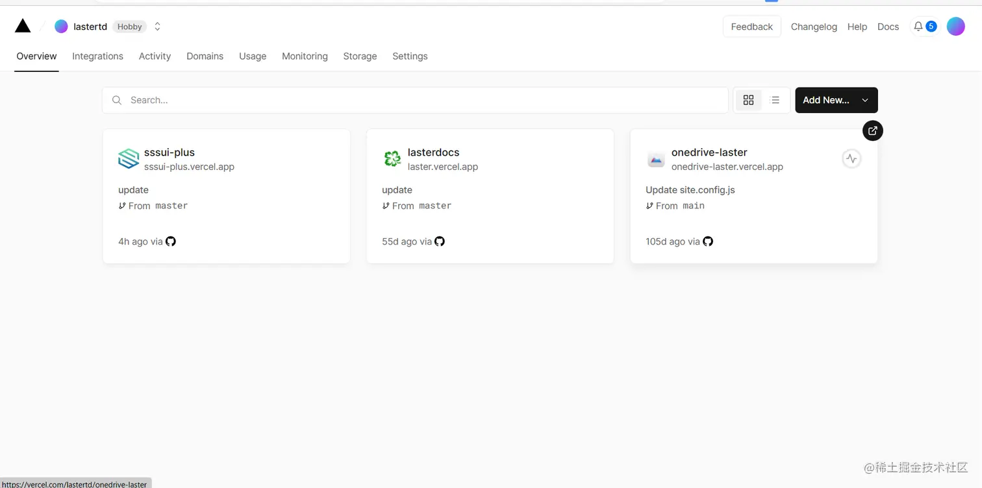Click the GitHub icon on lasterdocs card

[x=440, y=241]
